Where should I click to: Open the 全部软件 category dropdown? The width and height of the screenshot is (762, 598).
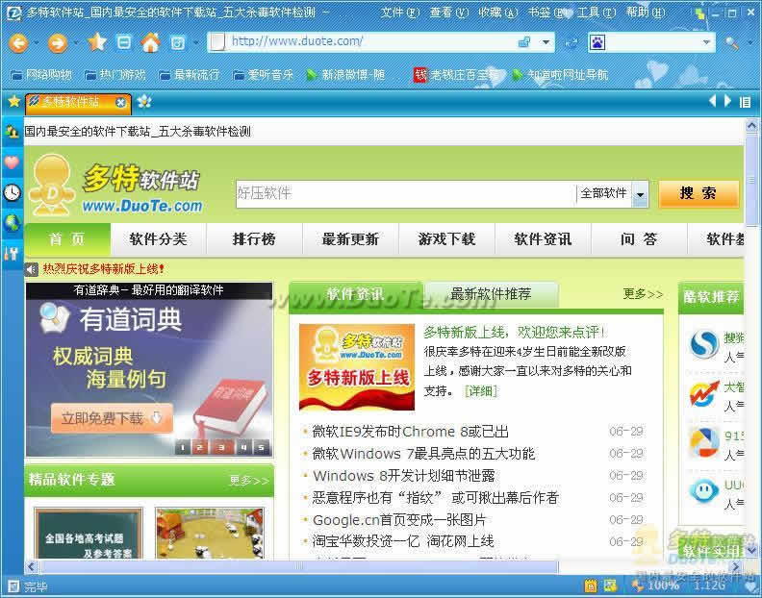tap(640, 194)
